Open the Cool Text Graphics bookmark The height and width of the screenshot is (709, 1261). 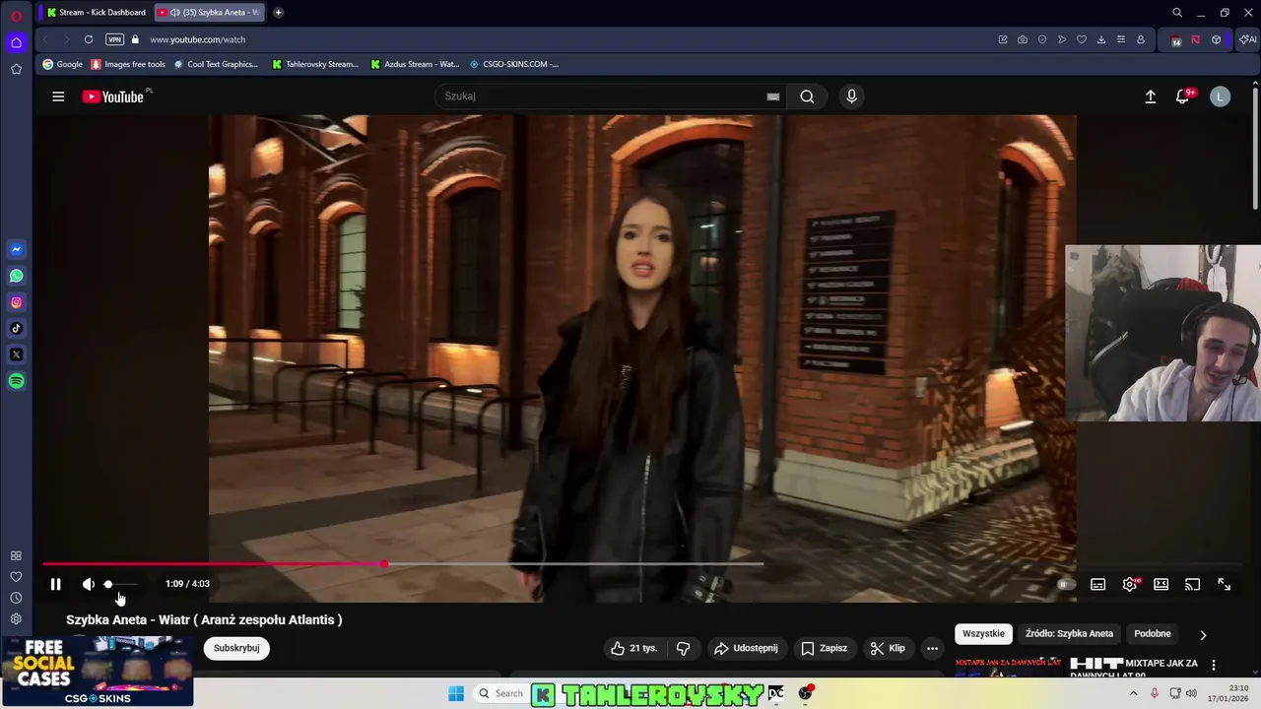tap(216, 64)
